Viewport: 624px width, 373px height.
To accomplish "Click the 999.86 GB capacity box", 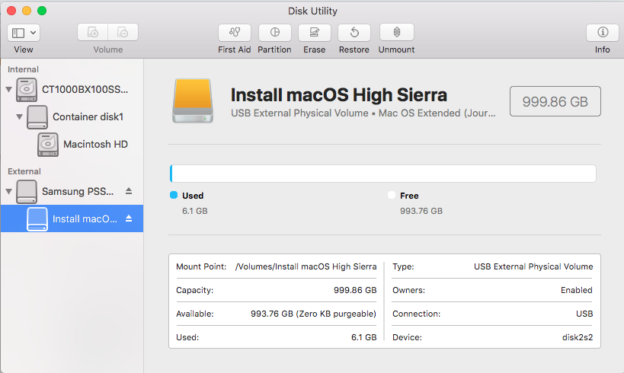I will click(555, 101).
